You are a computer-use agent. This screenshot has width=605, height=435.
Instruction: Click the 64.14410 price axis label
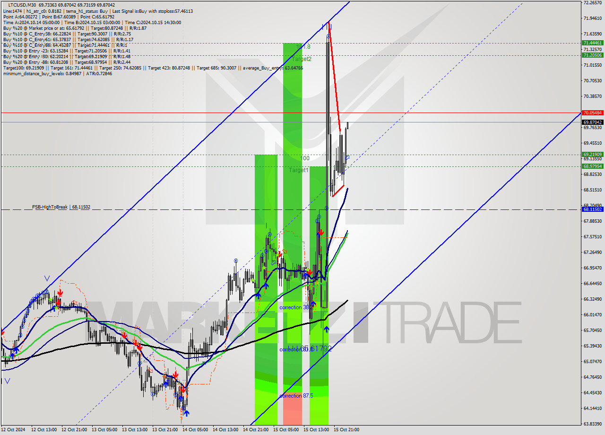pyautogui.click(x=593, y=409)
